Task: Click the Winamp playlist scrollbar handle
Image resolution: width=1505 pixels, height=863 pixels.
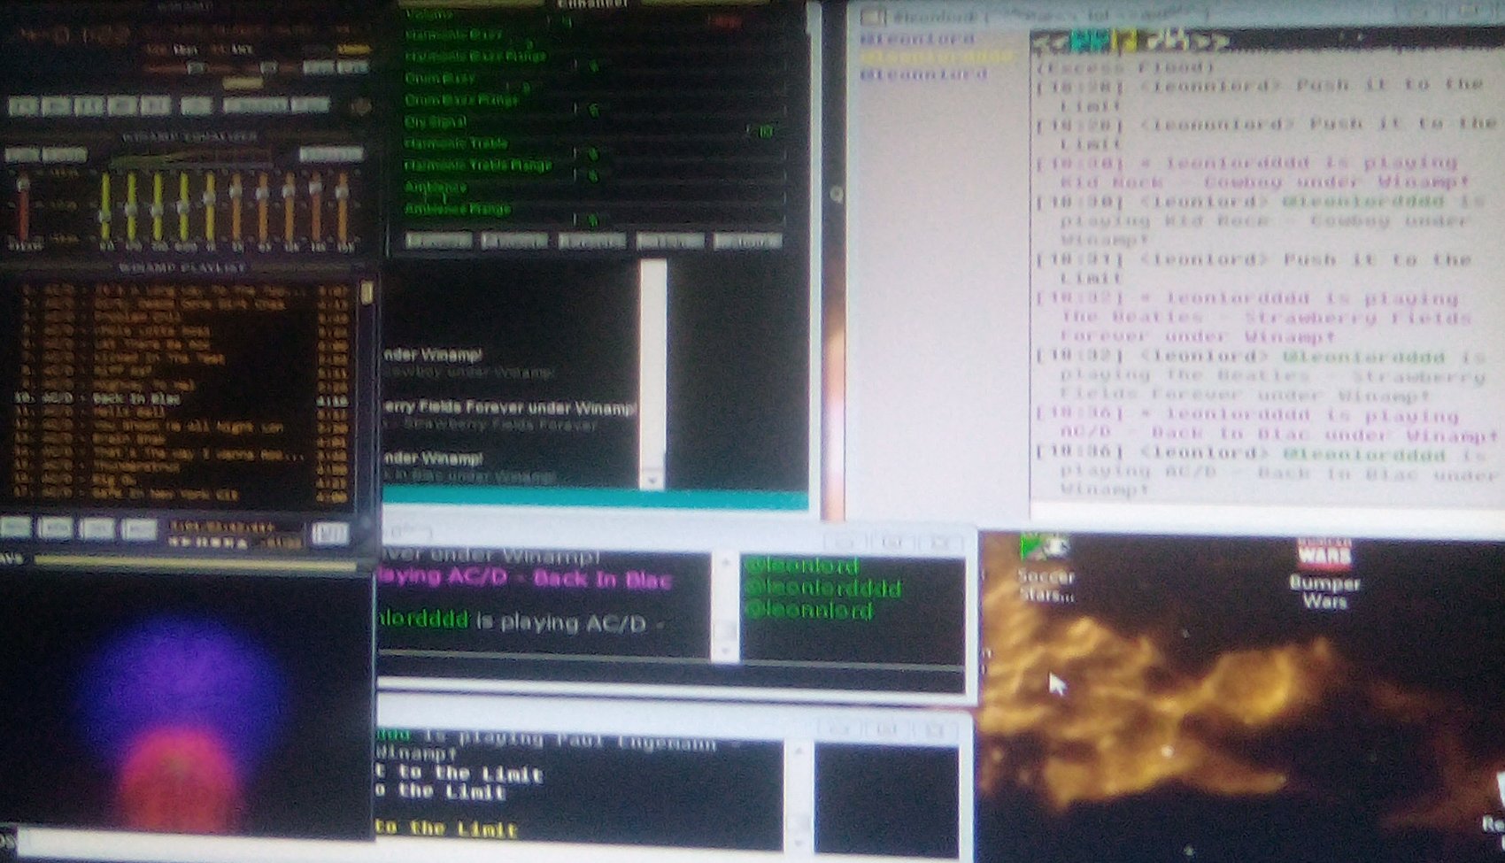Action: 367,292
